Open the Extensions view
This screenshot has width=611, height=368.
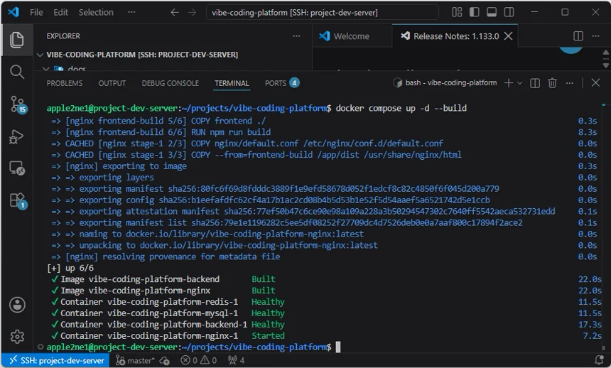18,201
